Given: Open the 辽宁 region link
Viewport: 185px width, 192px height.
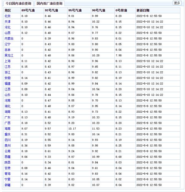Looking at the screenshot, I should point(7,44).
